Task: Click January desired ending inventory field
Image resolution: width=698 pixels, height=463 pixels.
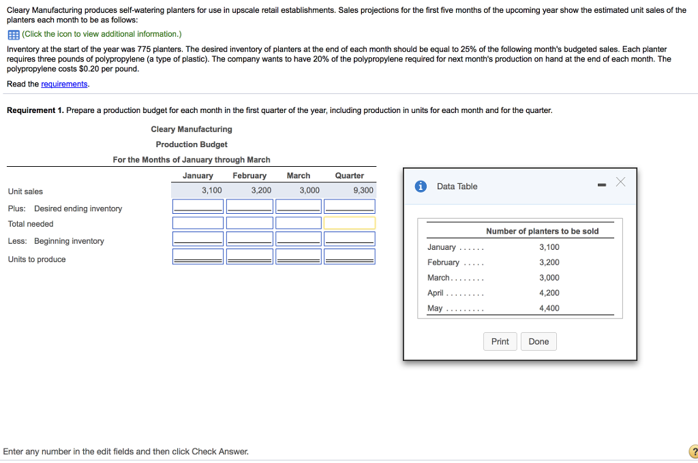Action: pos(198,206)
